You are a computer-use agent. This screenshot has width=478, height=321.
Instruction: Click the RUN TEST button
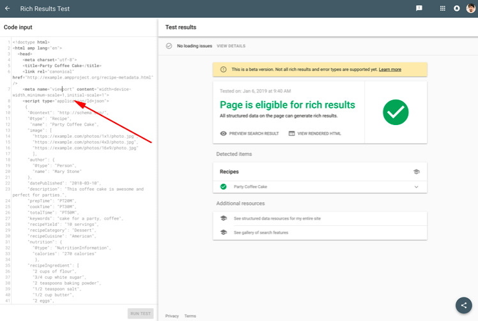pos(141,313)
